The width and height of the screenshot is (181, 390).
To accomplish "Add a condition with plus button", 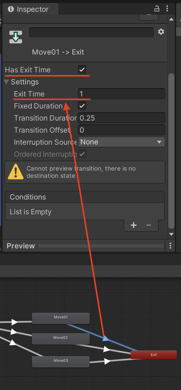I will 134,225.
